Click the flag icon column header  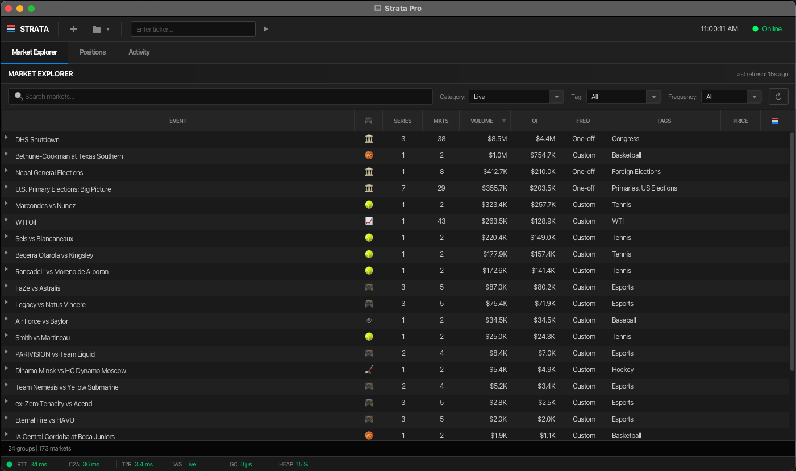pos(775,121)
